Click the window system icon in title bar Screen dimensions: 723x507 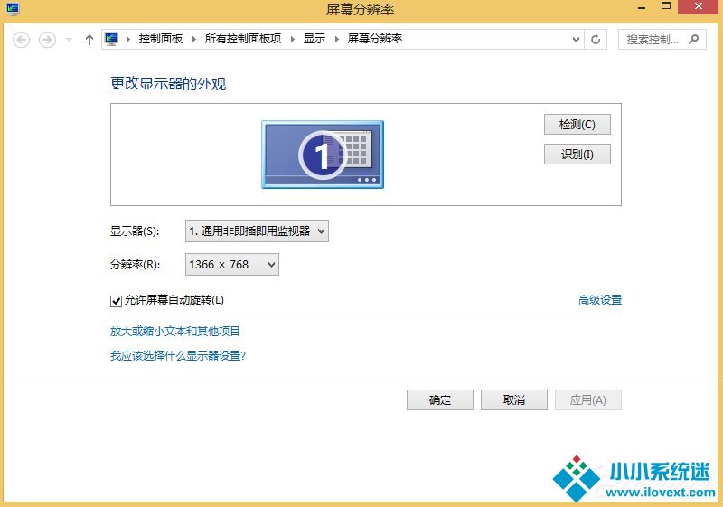(x=13, y=8)
